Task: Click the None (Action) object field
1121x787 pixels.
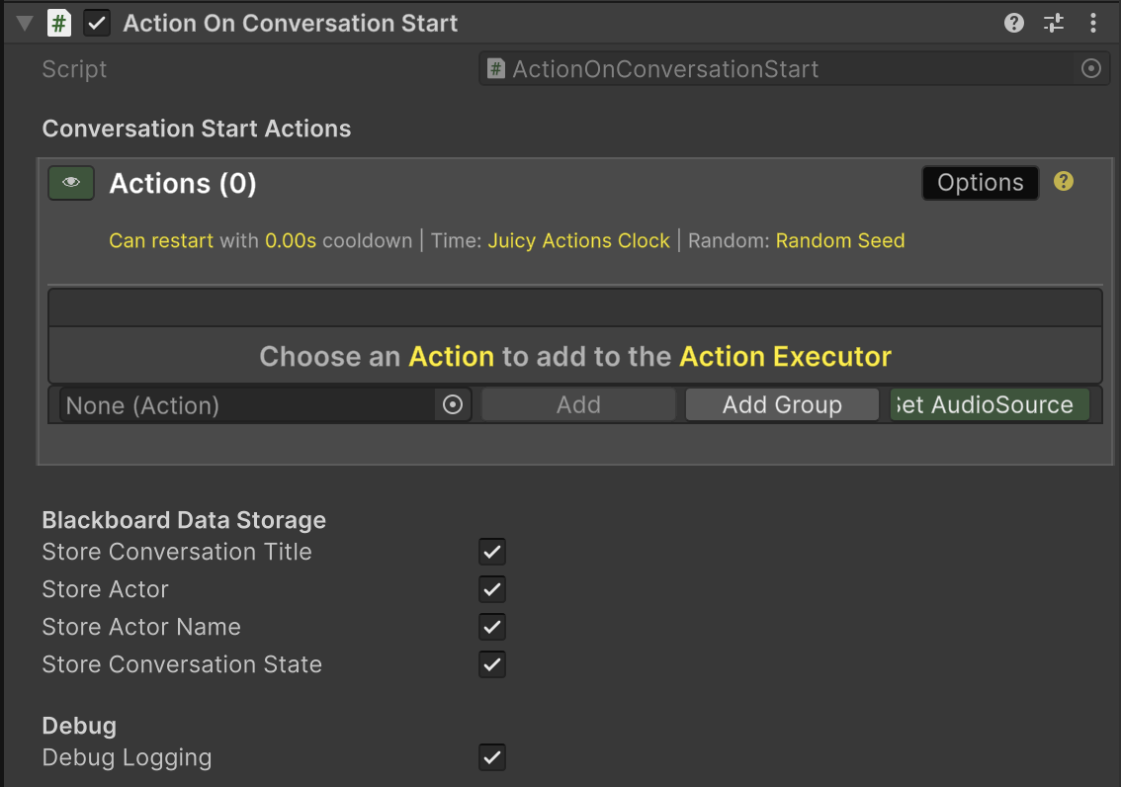Action: [247, 405]
